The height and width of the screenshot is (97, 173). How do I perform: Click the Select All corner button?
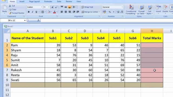tap(7, 31)
